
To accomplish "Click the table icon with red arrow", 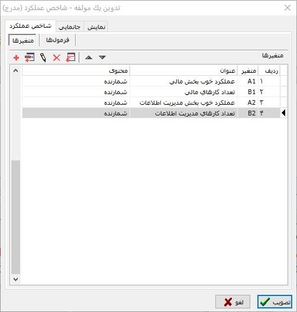I will tap(70, 57).
